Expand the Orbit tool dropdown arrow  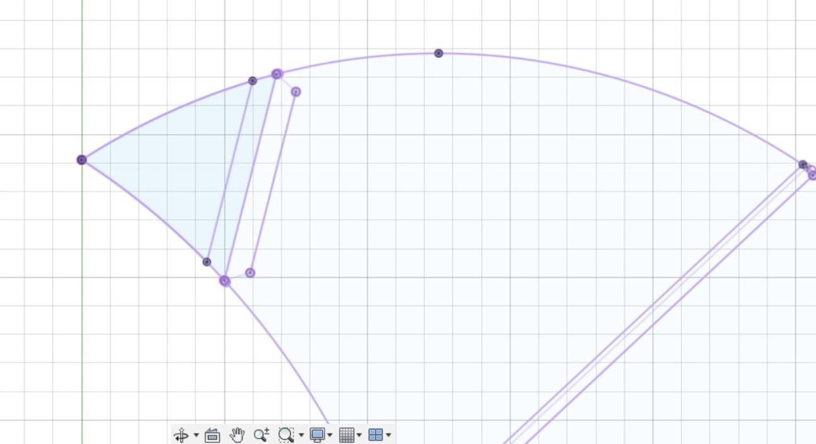197,435
